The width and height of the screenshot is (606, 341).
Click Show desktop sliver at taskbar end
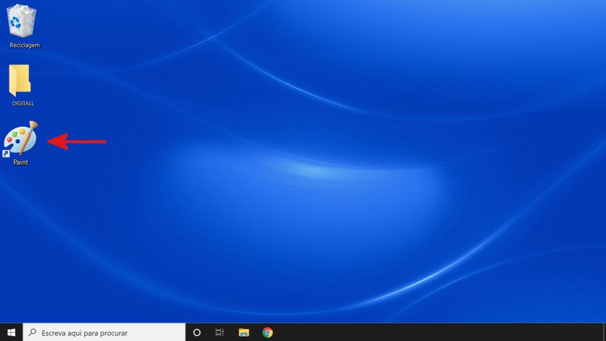(x=604, y=333)
